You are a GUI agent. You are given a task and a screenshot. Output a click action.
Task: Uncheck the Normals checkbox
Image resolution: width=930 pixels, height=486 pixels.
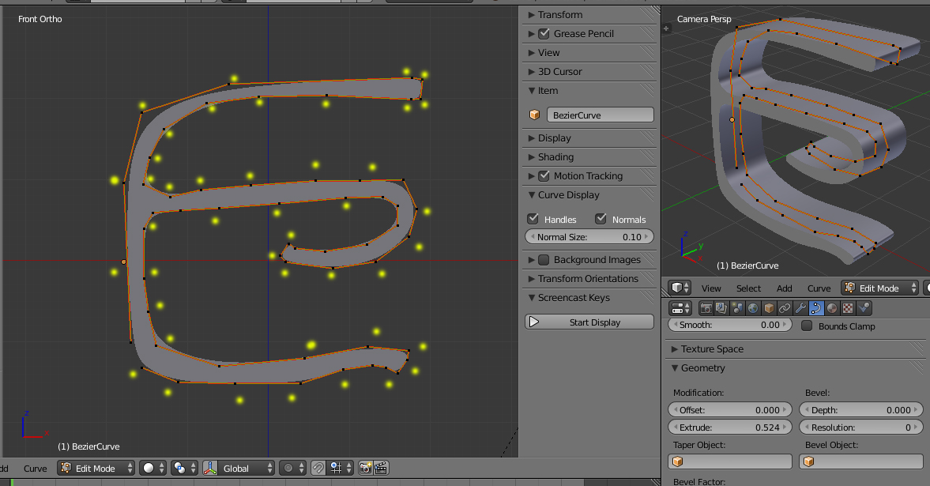tap(601, 219)
